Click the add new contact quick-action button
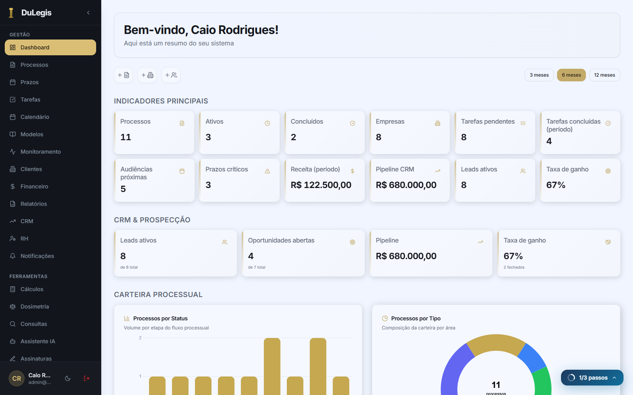 coord(171,75)
